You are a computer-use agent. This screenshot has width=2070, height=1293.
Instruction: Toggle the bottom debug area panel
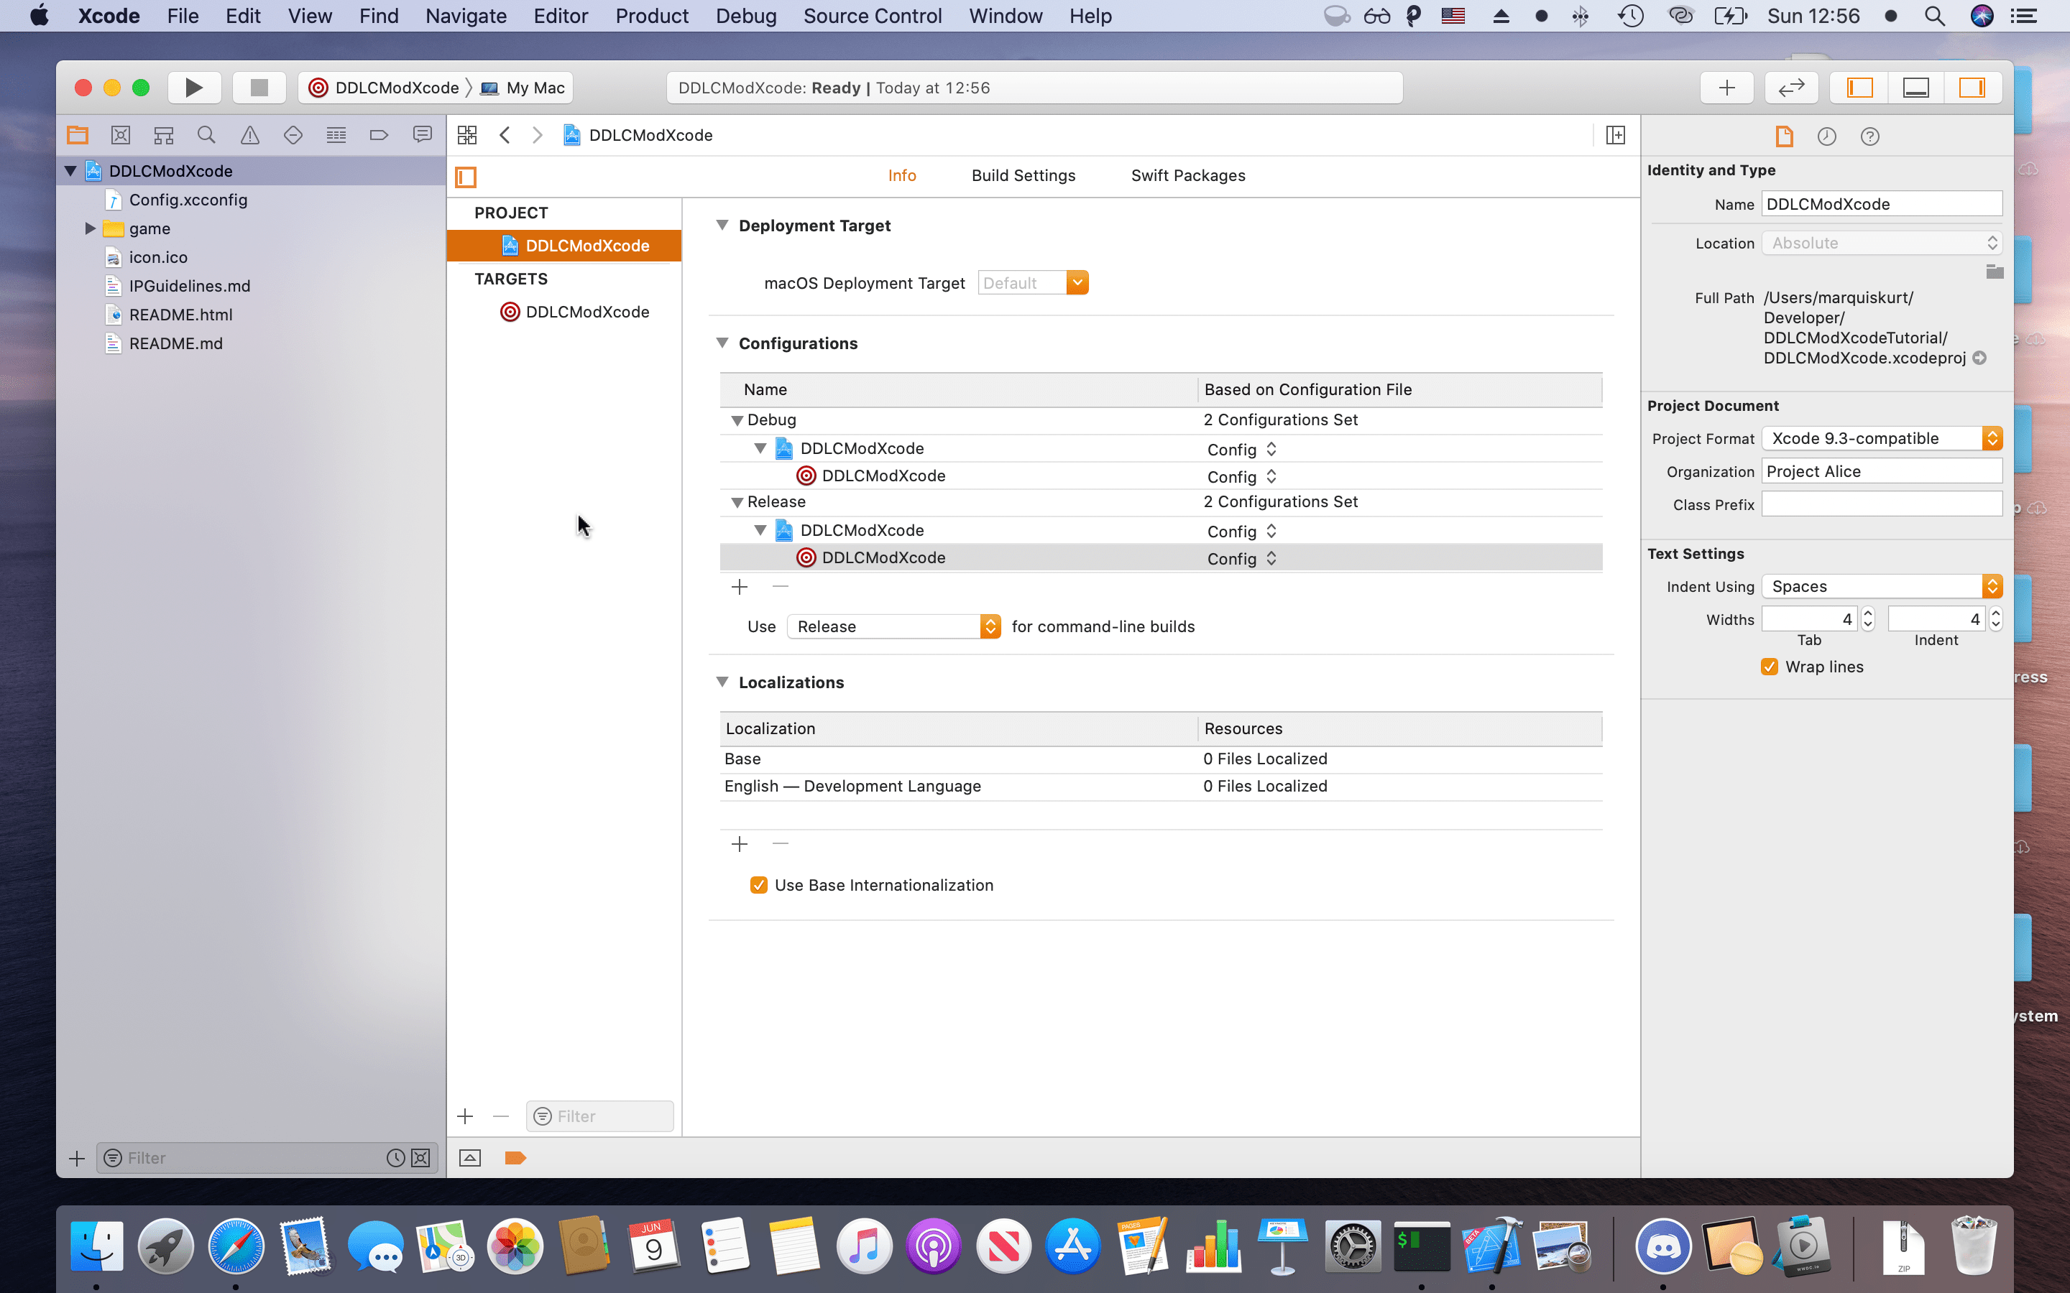pyautogui.click(x=1916, y=87)
